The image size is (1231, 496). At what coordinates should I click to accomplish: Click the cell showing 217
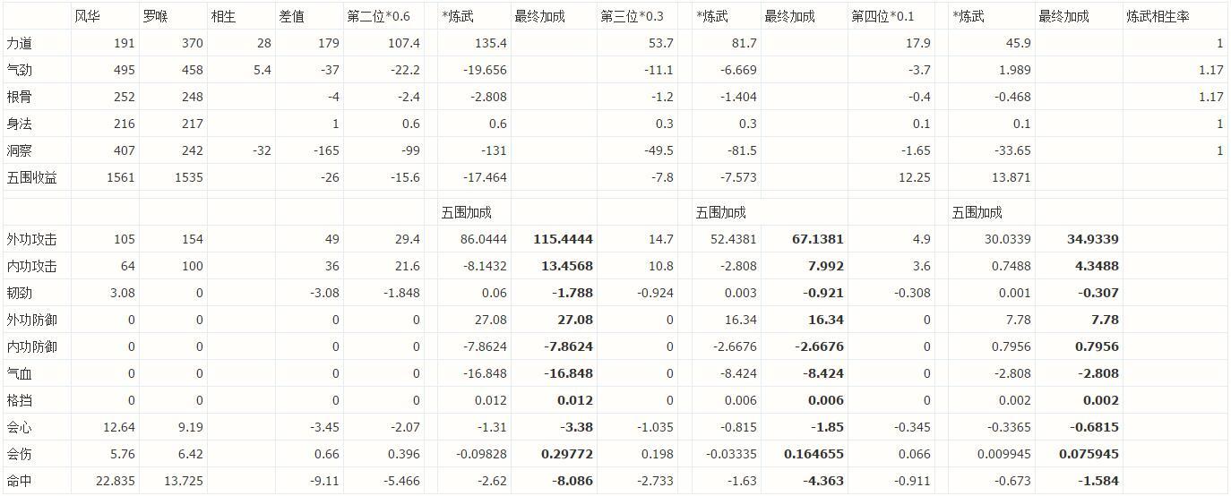[192, 124]
